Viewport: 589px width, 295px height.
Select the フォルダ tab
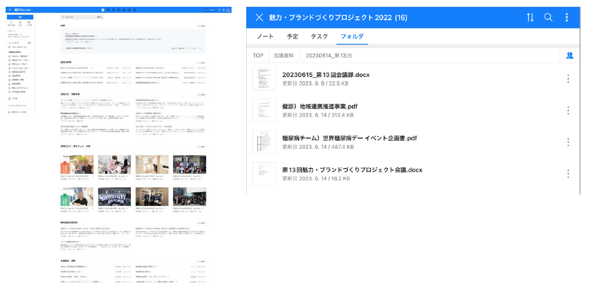coord(352,36)
